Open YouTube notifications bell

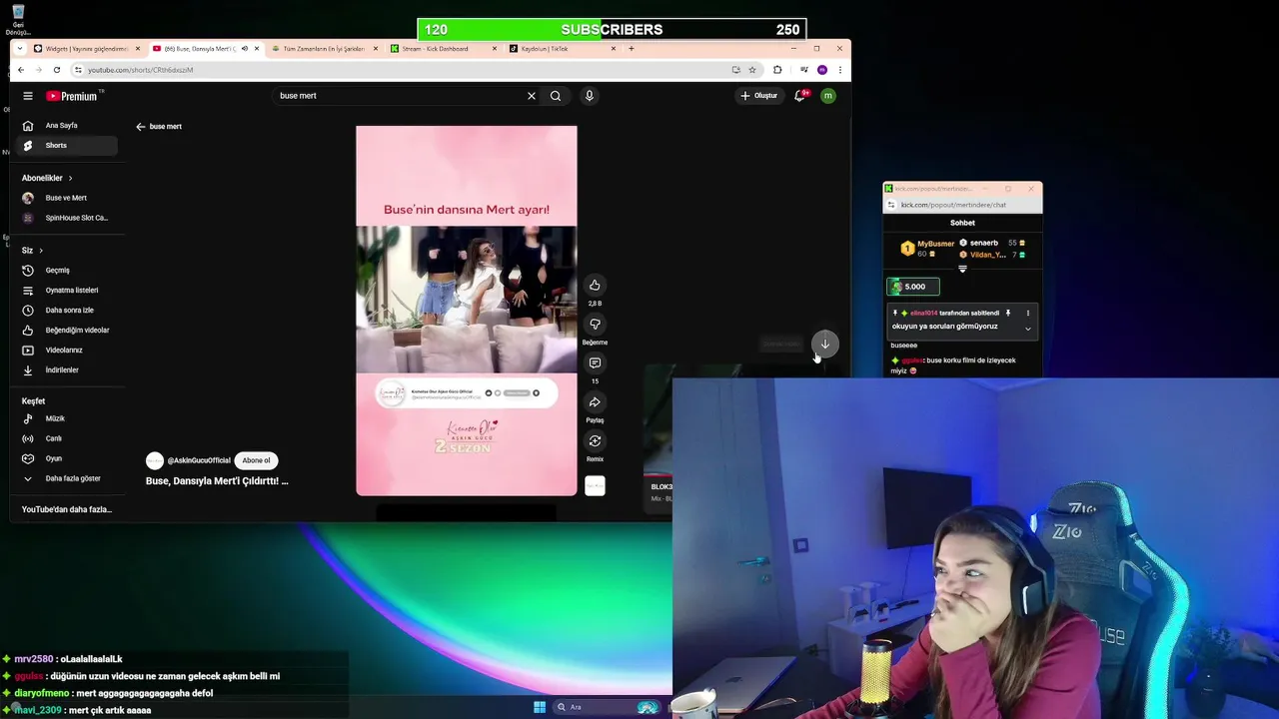click(x=800, y=96)
